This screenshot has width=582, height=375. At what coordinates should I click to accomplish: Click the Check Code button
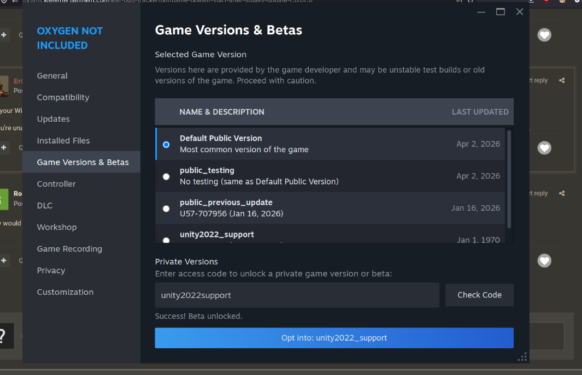(479, 295)
